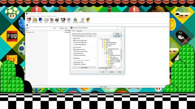Select Overwrite without prompt option
The image size is (195, 109).
80,51
